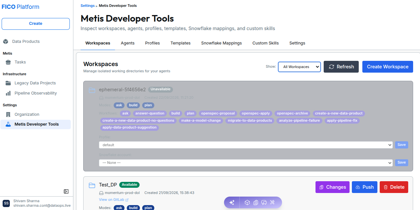Open the Custom Skills tab
This screenshot has width=420, height=210.
266,43
